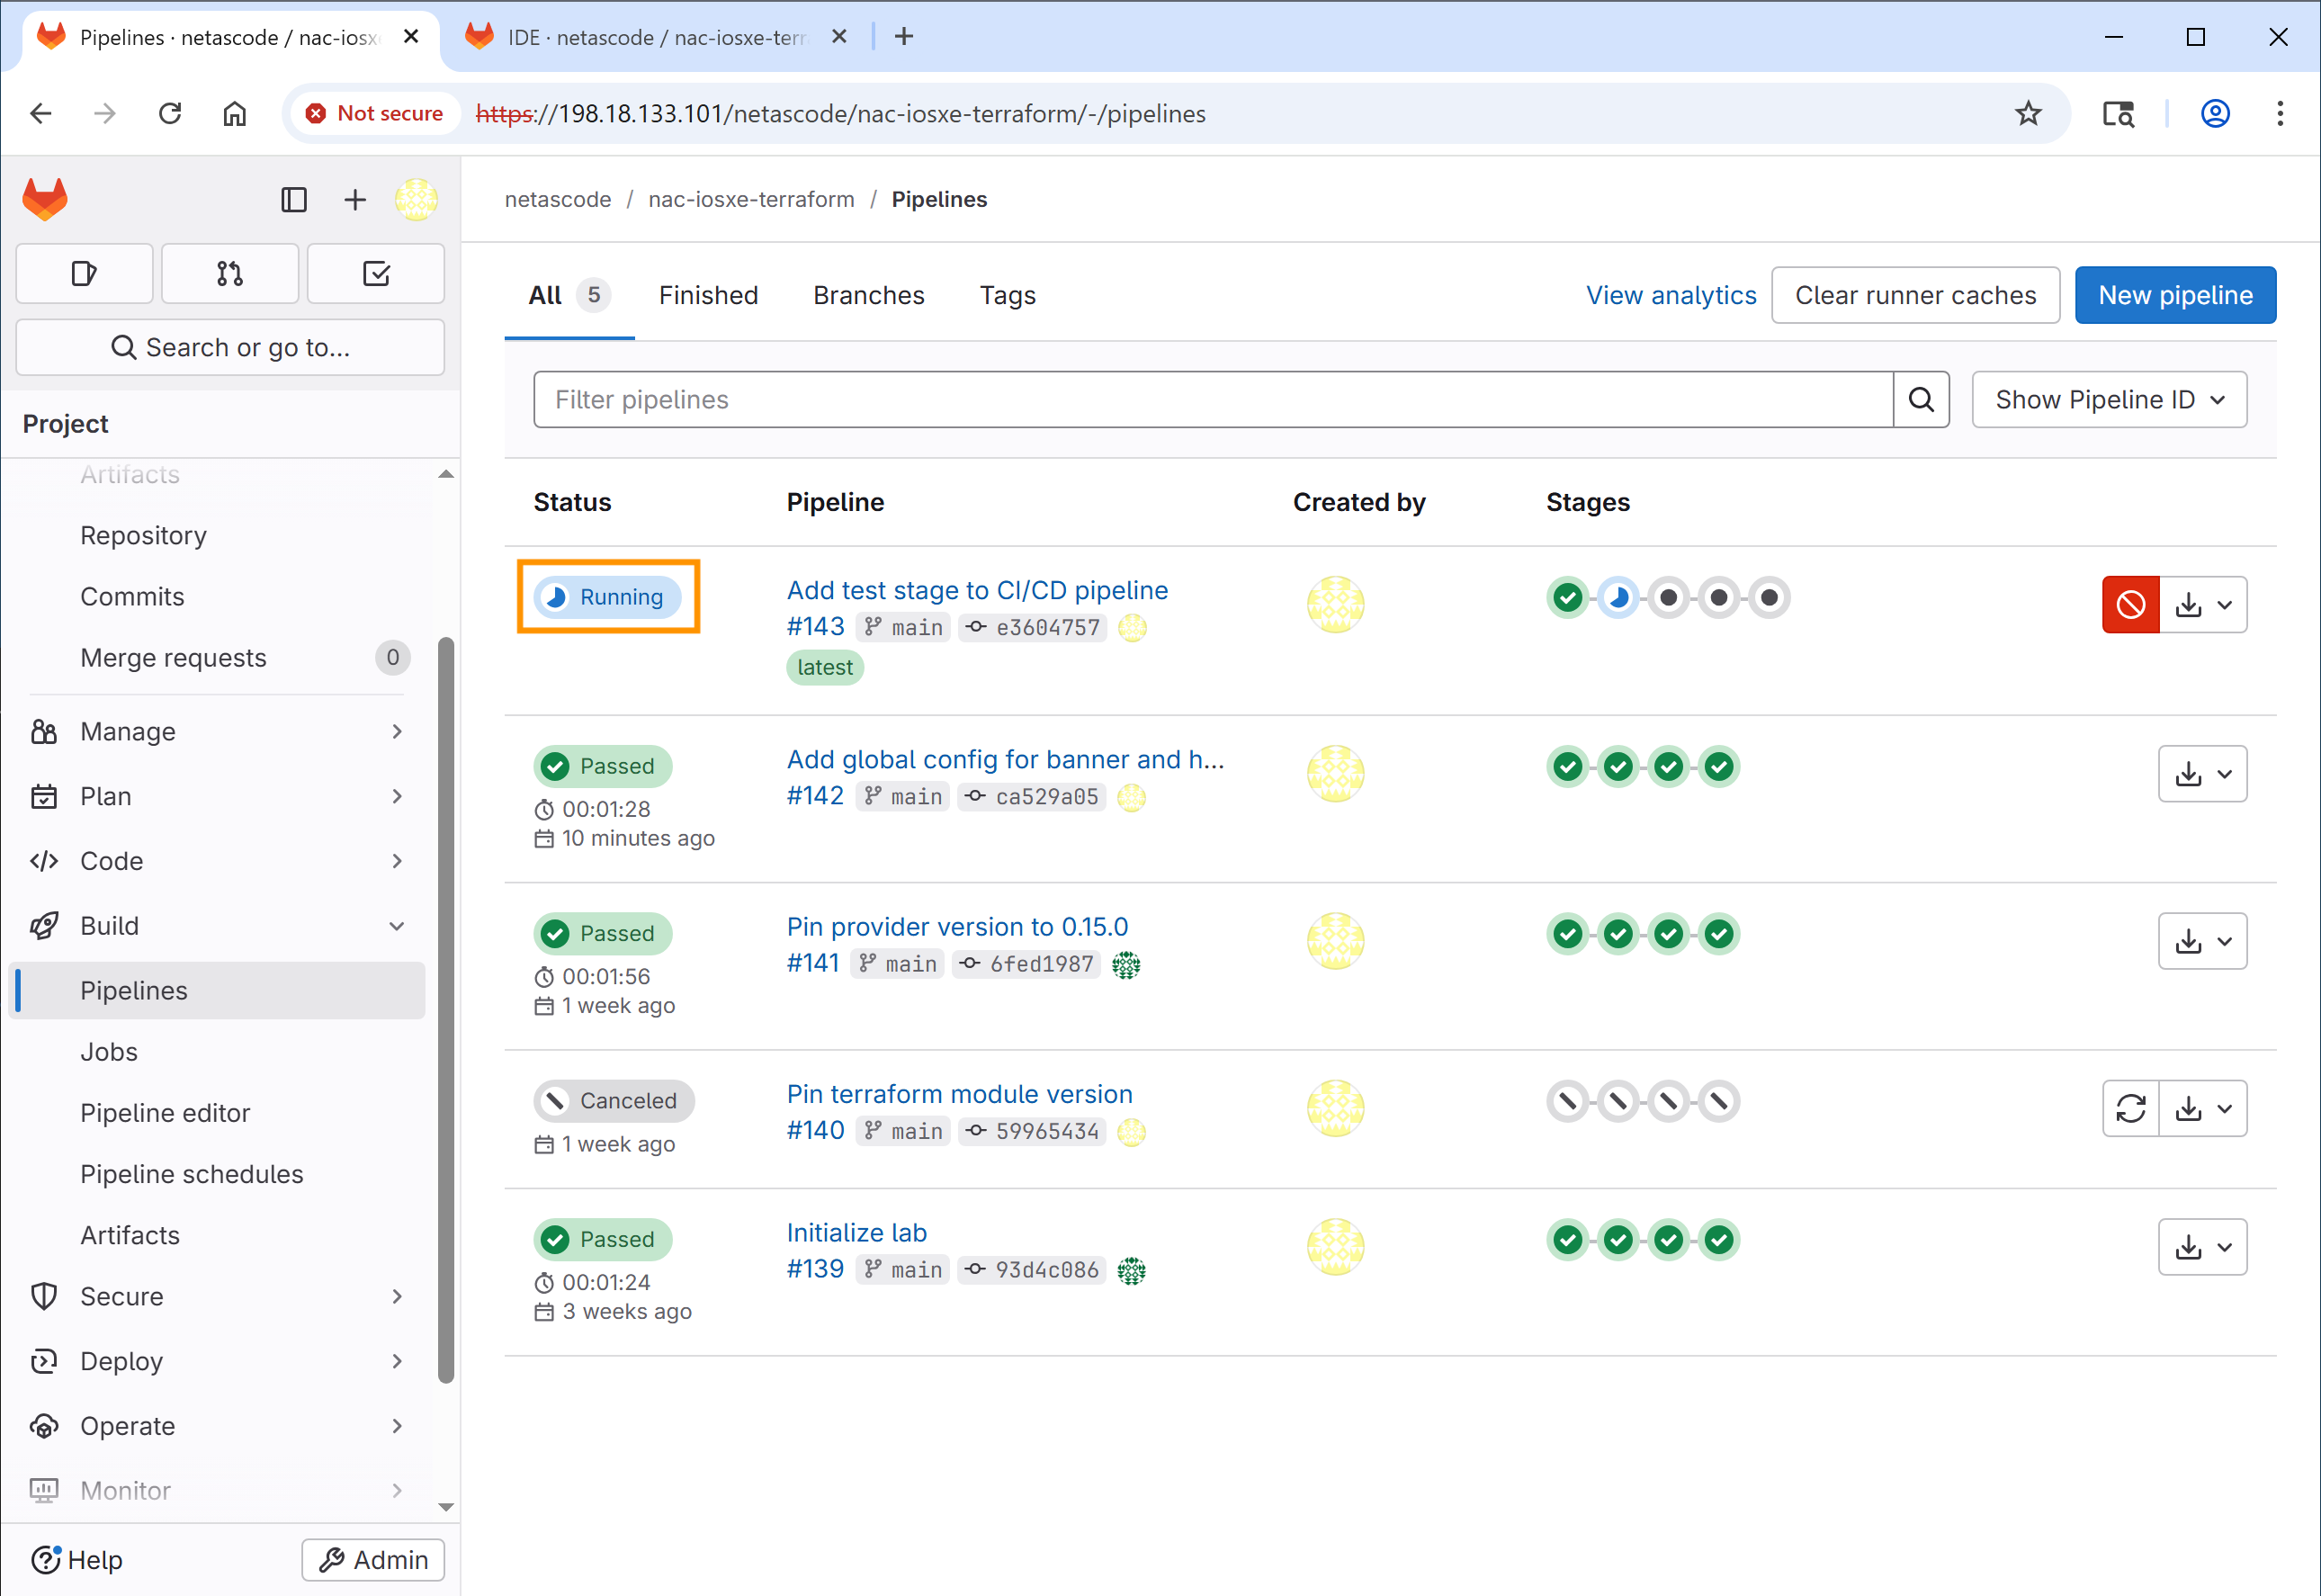Open download artifacts dropdown for pipeline #142
This screenshot has height=1596, width=2321.
[2202, 774]
